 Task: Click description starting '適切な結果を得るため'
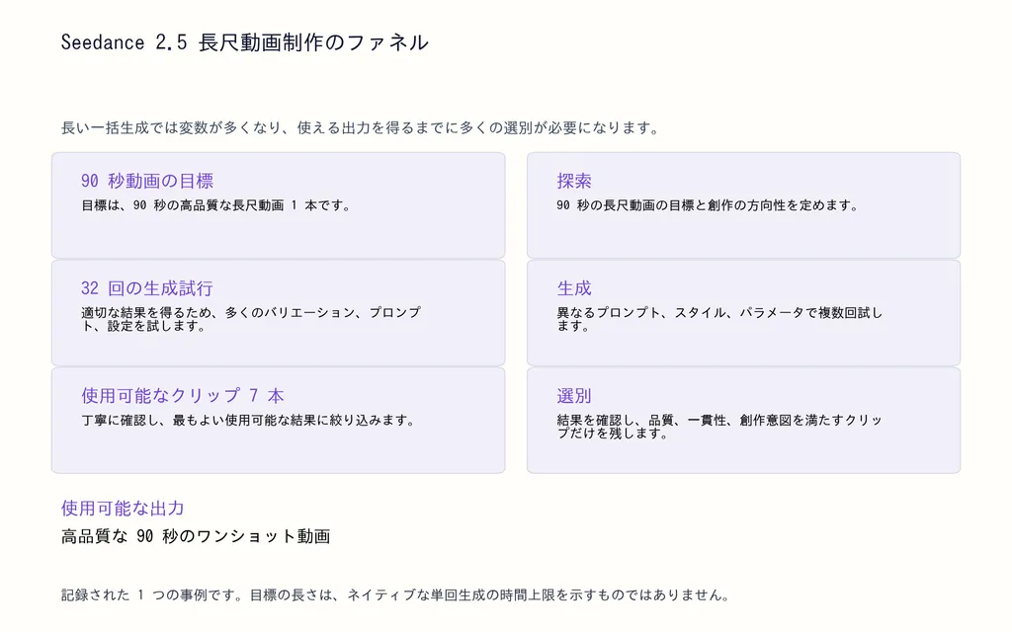tap(251, 319)
